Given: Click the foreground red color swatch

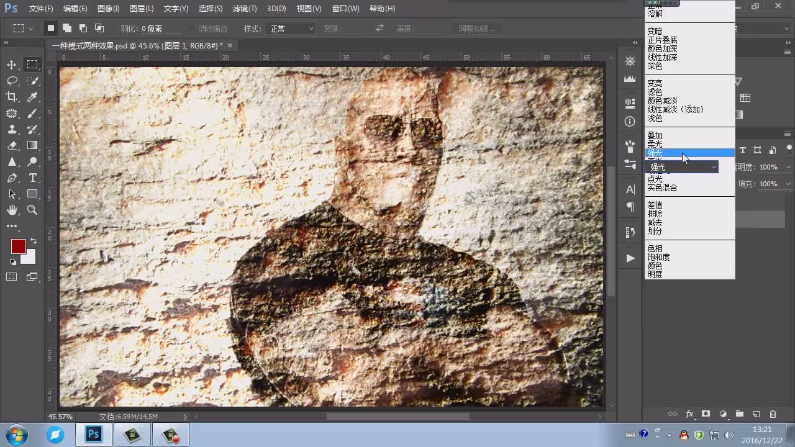Looking at the screenshot, I should click(18, 246).
